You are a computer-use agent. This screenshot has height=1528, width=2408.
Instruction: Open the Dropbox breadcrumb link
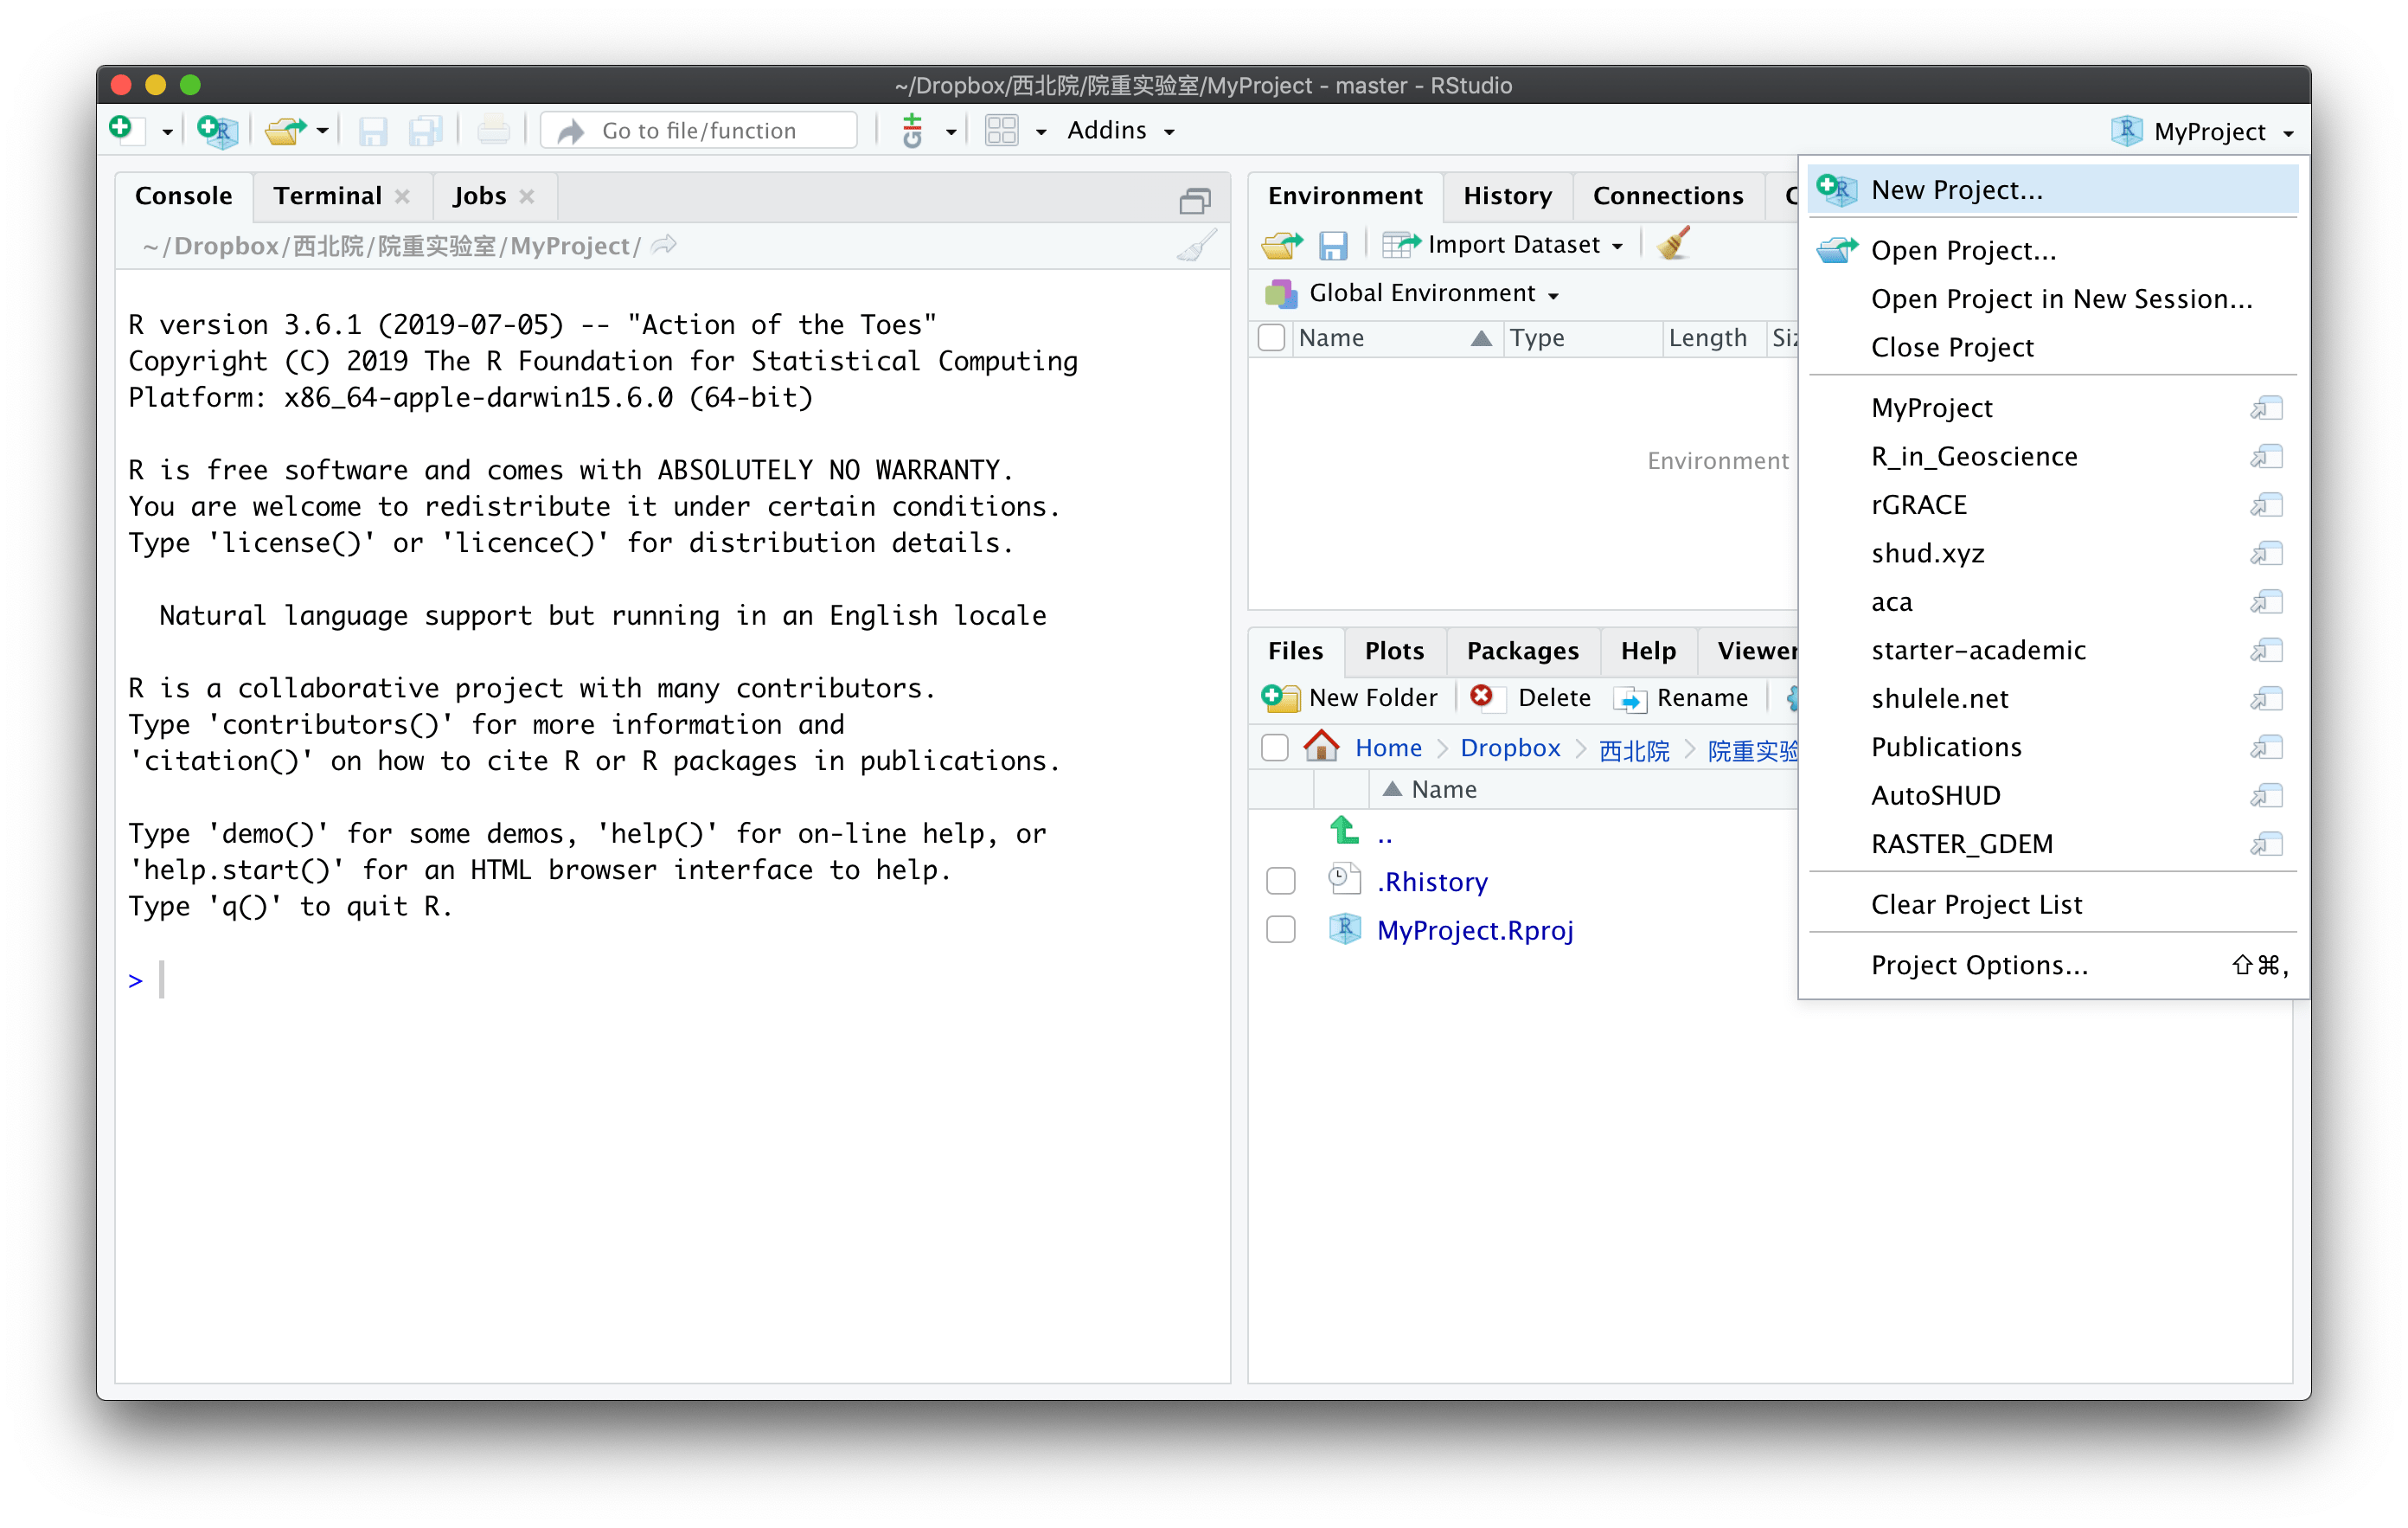(x=1510, y=748)
